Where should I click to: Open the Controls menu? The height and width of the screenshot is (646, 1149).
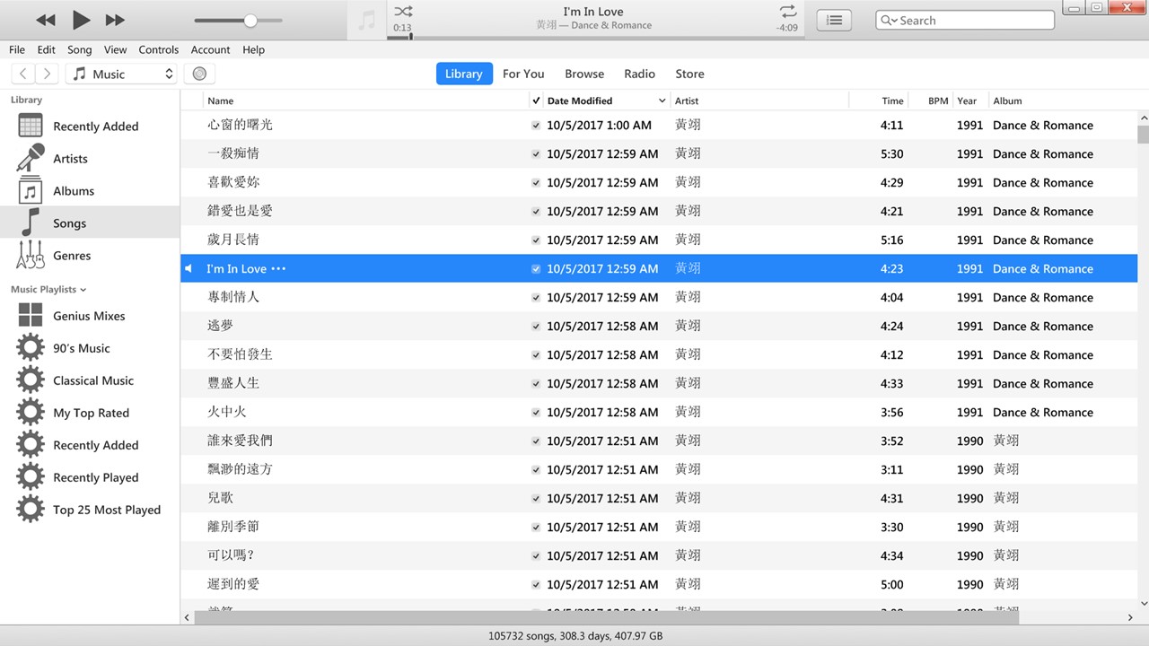point(159,49)
